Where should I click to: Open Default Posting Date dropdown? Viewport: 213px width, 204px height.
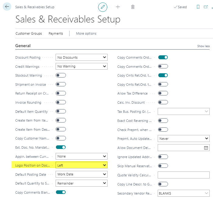tap(81, 174)
